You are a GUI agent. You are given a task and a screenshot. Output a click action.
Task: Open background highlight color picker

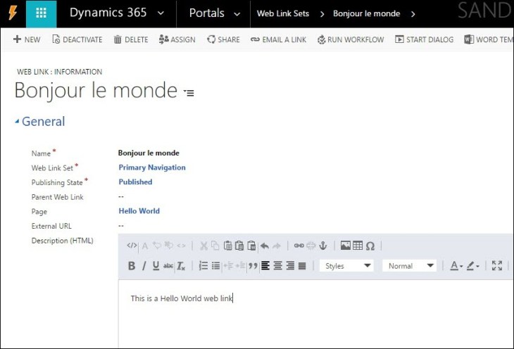click(472, 266)
